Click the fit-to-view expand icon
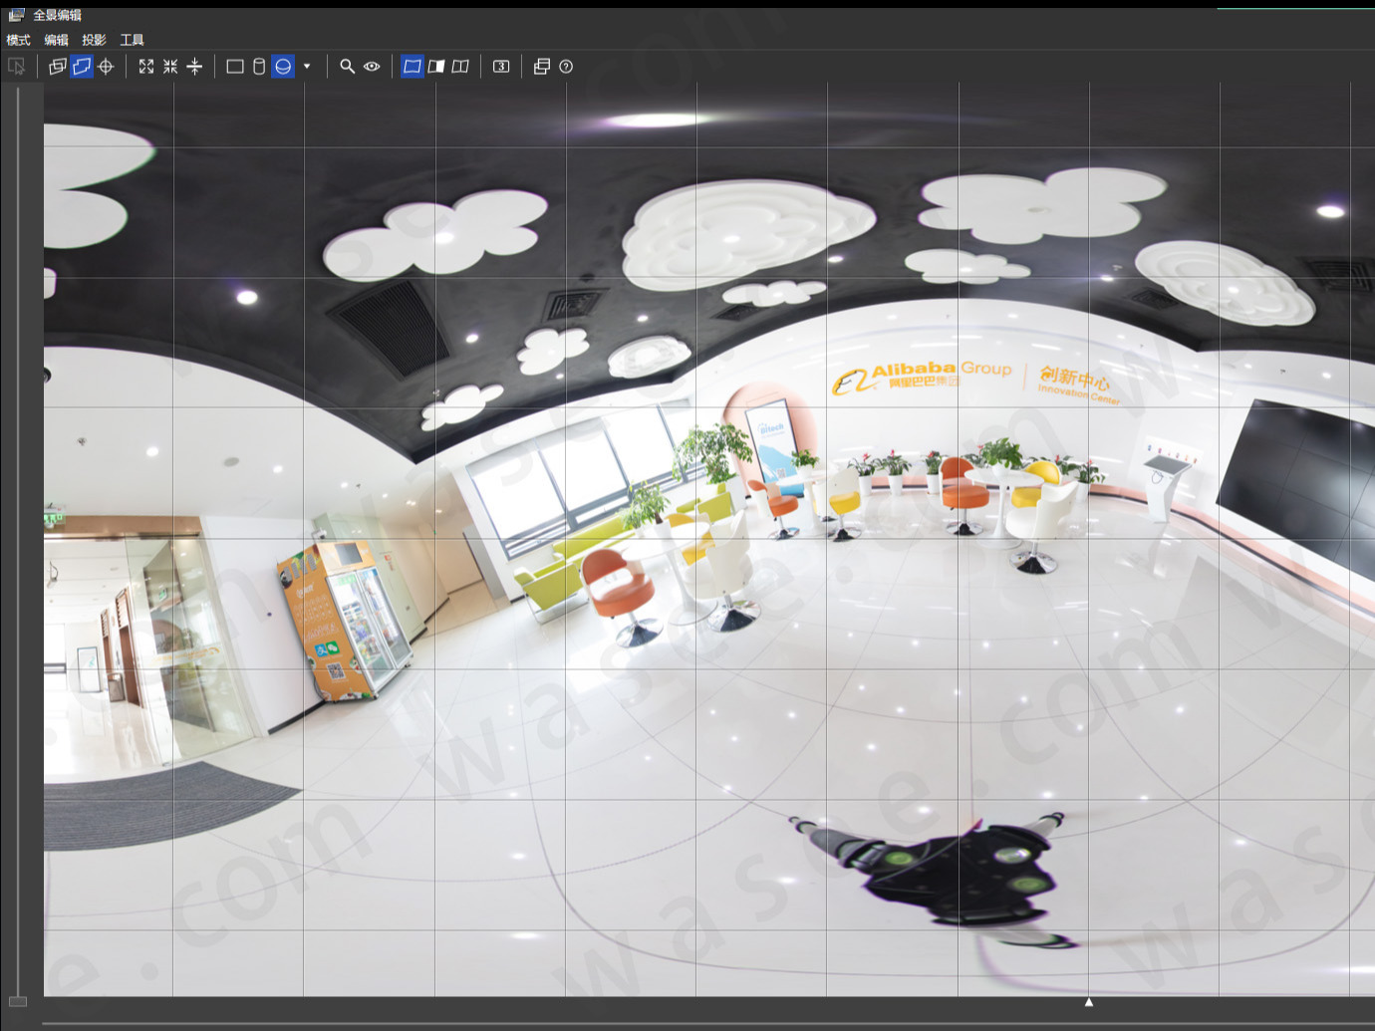Screen dimensions: 1375x1031 (x=145, y=67)
